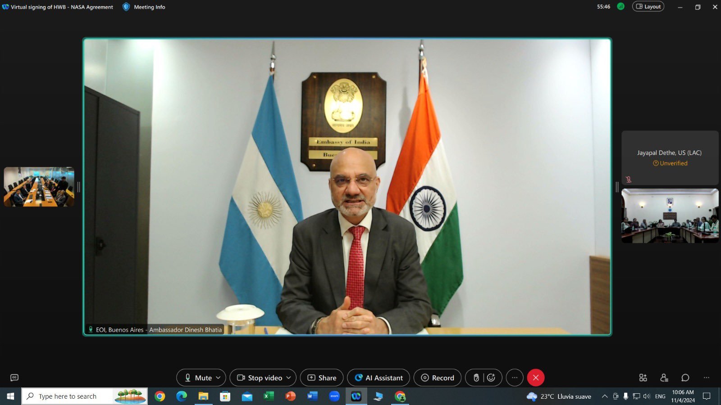Screen dimensions: 721x405
Task: Open the Layout options menu
Action: click(x=648, y=7)
